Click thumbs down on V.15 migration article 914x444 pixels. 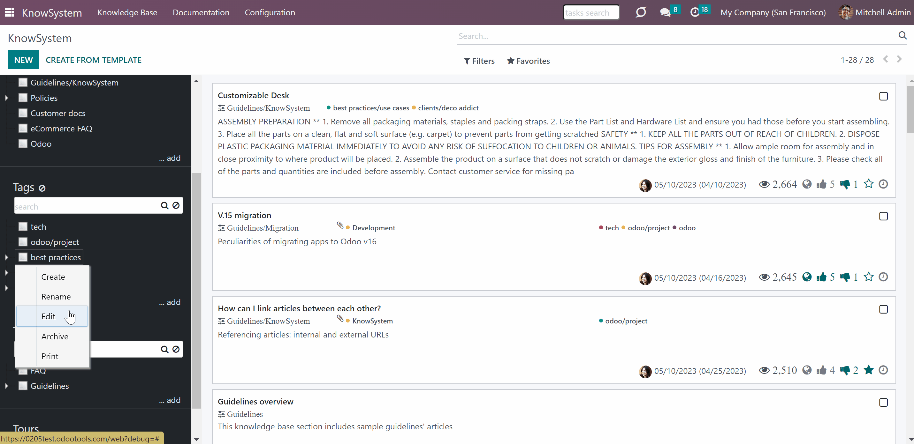(845, 277)
